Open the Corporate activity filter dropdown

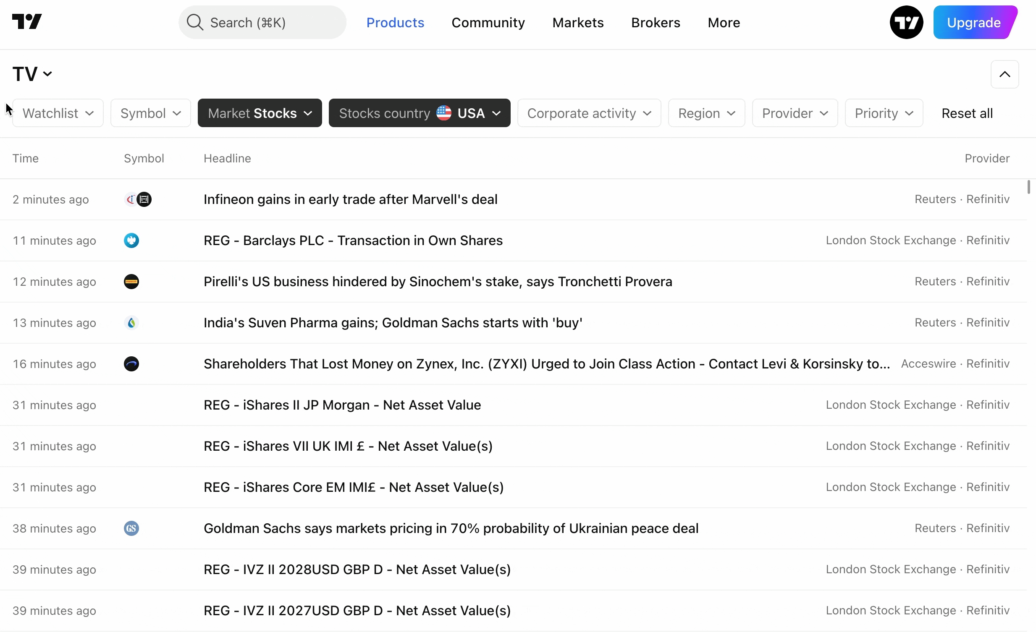click(589, 113)
